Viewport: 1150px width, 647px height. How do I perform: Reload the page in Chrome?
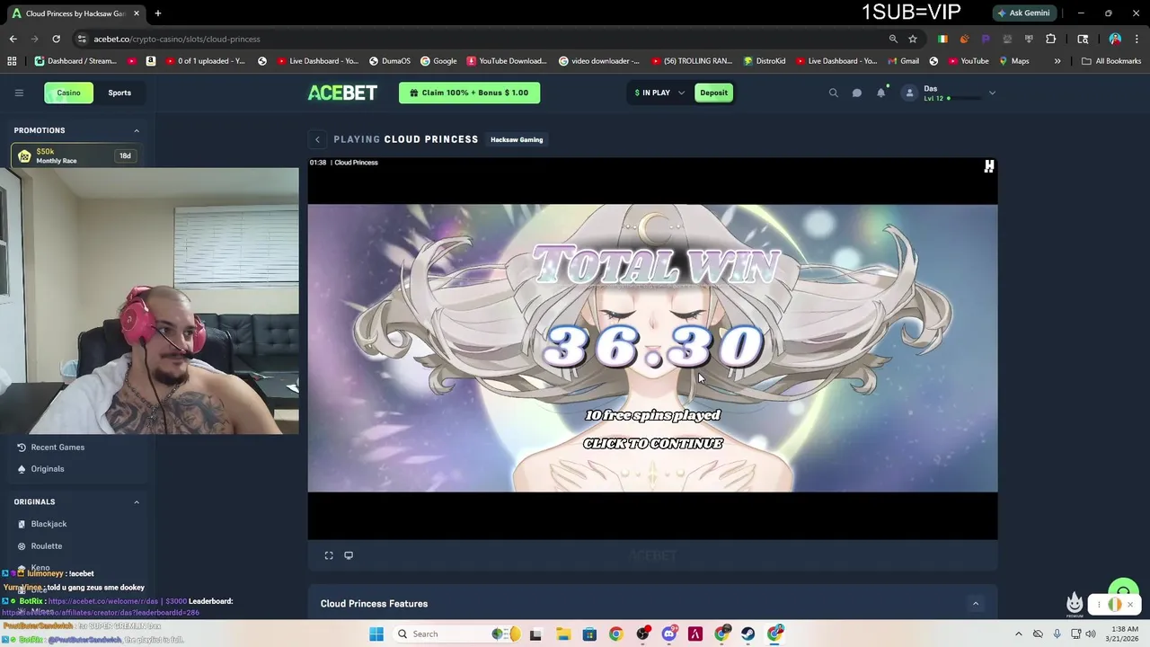tap(56, 39)
